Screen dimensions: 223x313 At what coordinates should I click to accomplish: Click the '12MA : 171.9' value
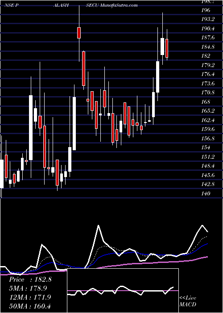click(30, 297)
